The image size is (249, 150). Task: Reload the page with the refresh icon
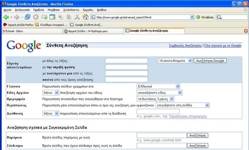[x=28, y=17]
